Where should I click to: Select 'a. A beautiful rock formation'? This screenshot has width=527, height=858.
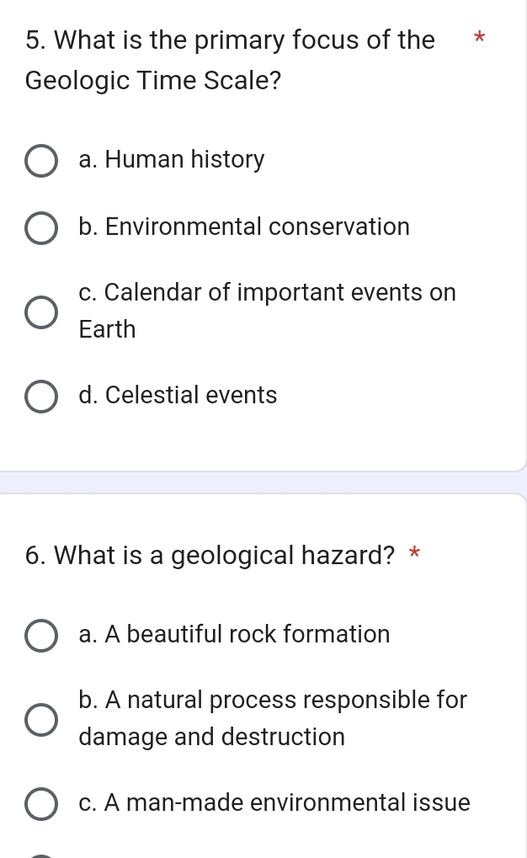point(41,636)
